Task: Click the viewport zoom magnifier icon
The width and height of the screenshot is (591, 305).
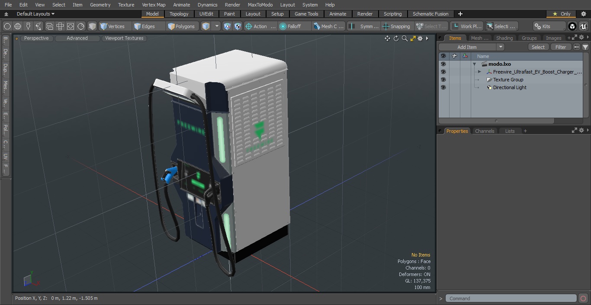Action: 405,39
